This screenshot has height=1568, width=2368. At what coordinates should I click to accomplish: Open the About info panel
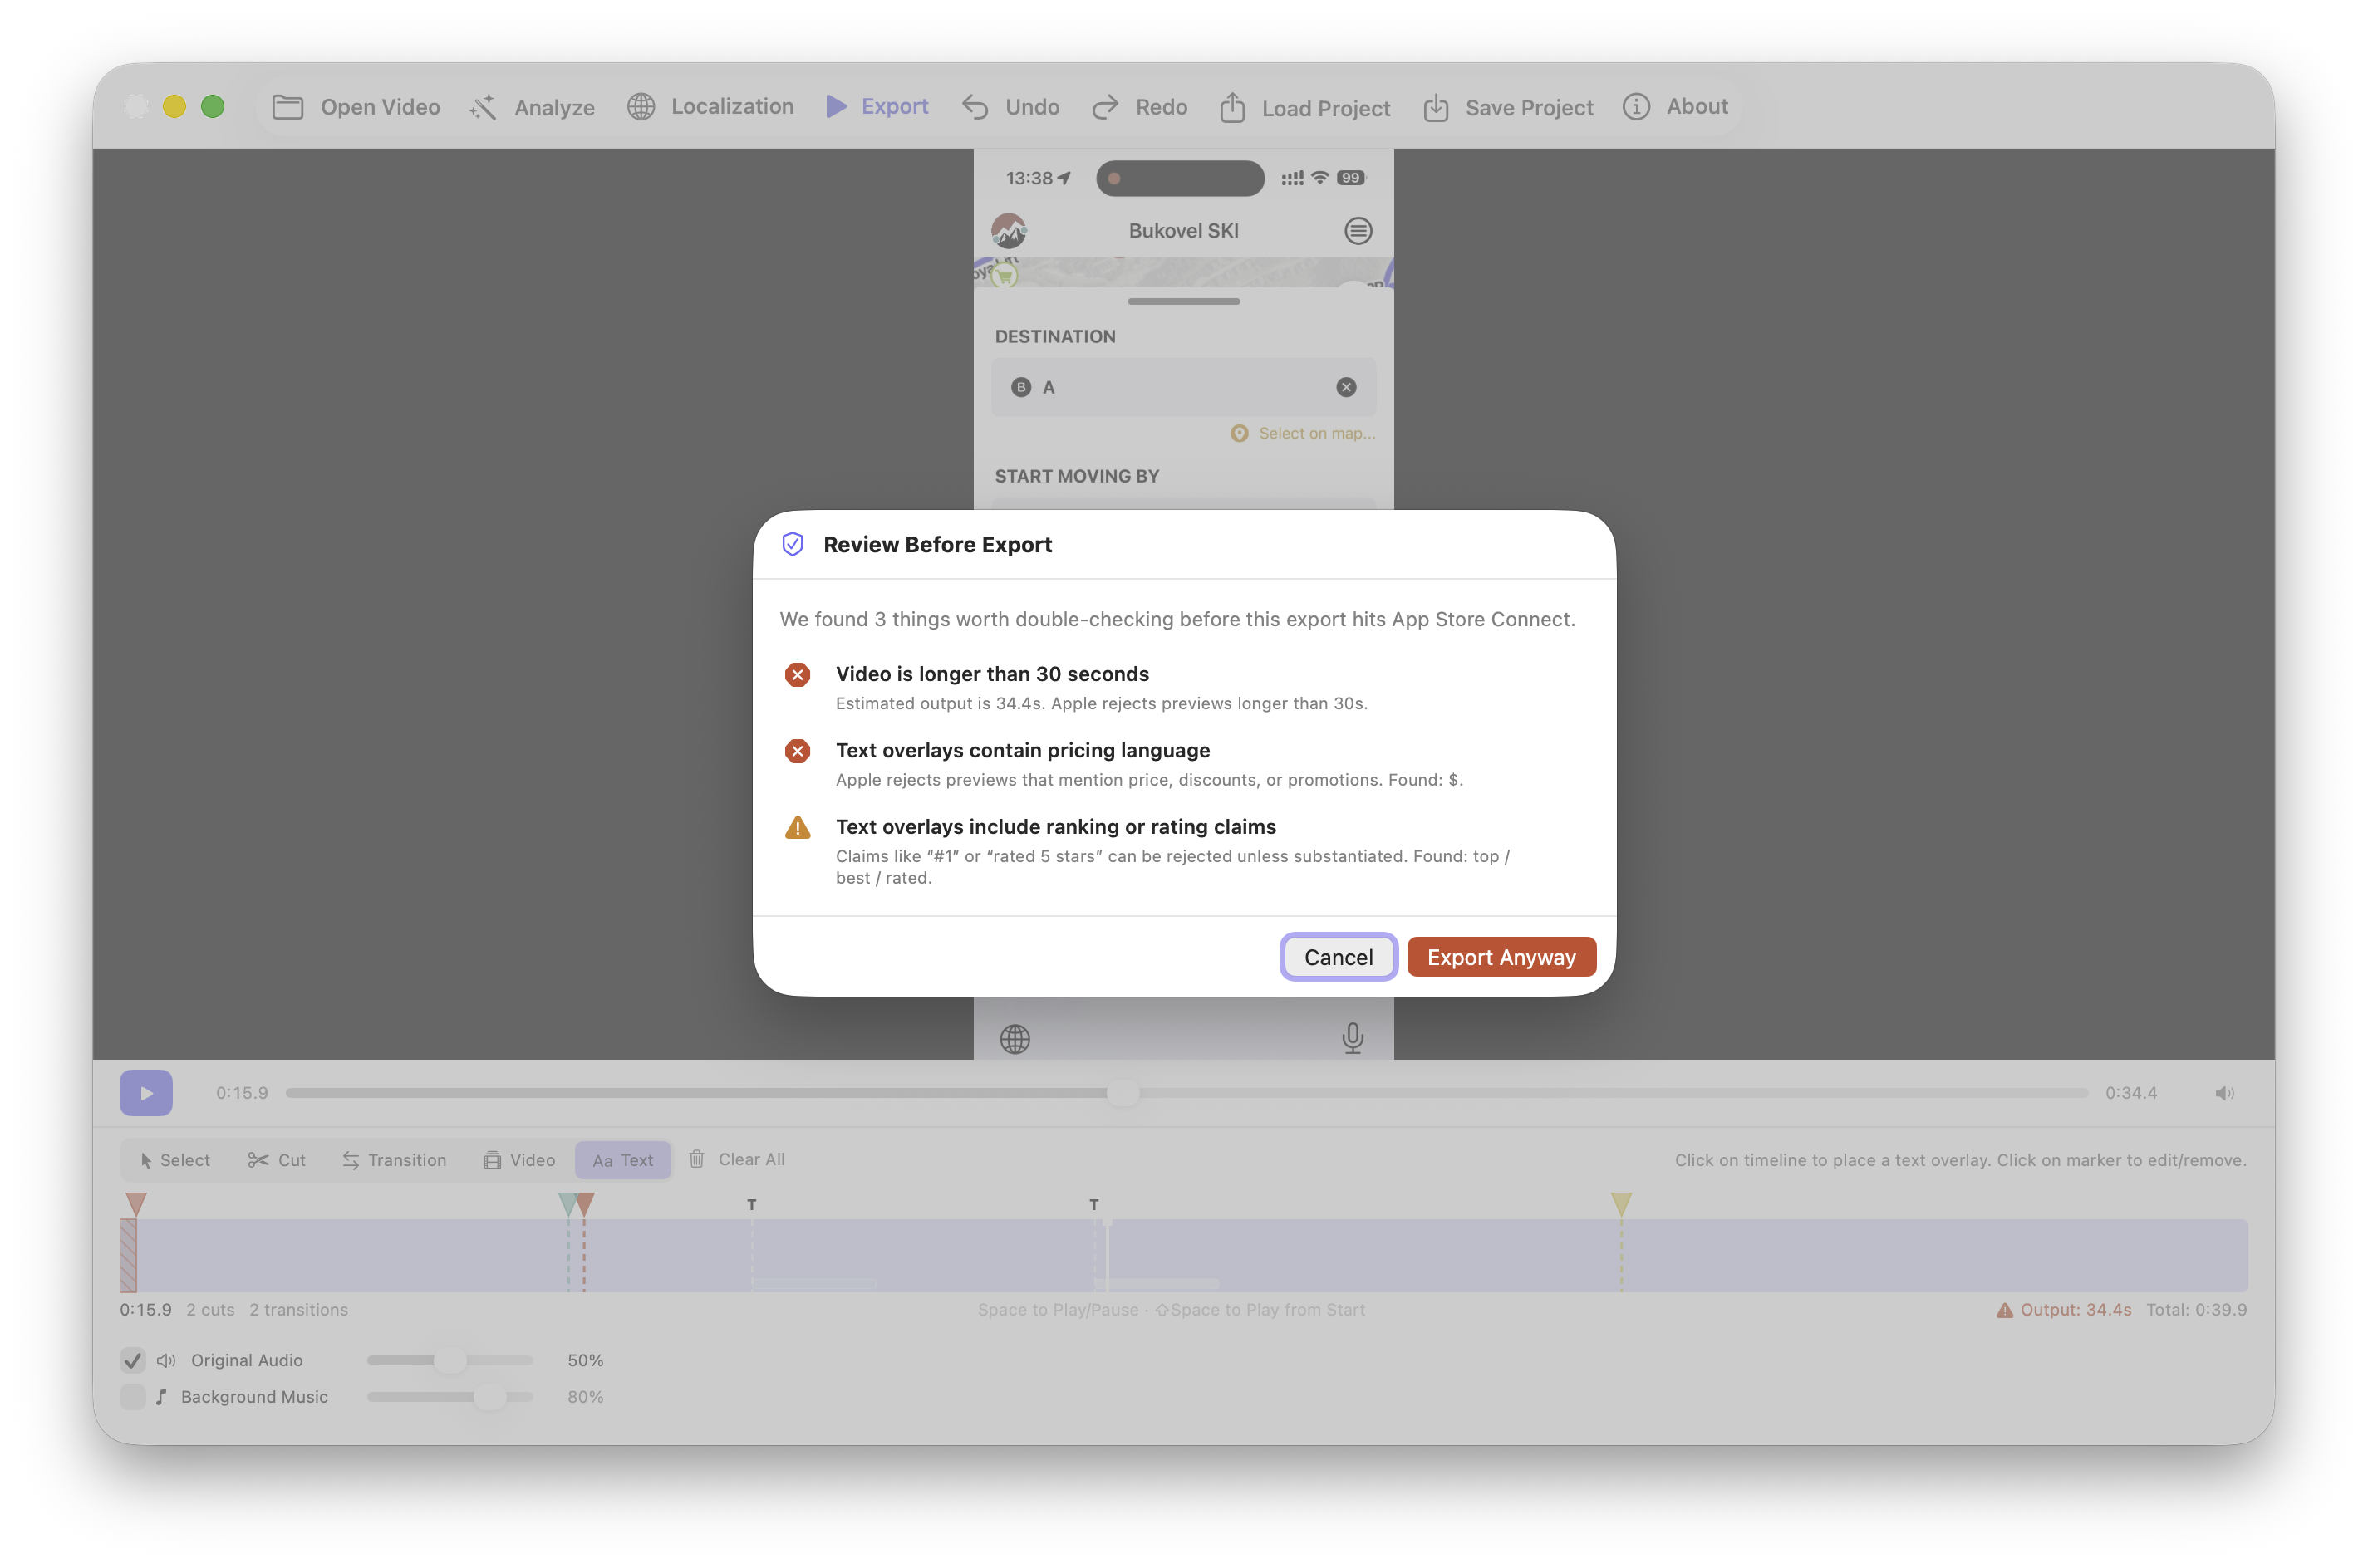(1676, 106)
